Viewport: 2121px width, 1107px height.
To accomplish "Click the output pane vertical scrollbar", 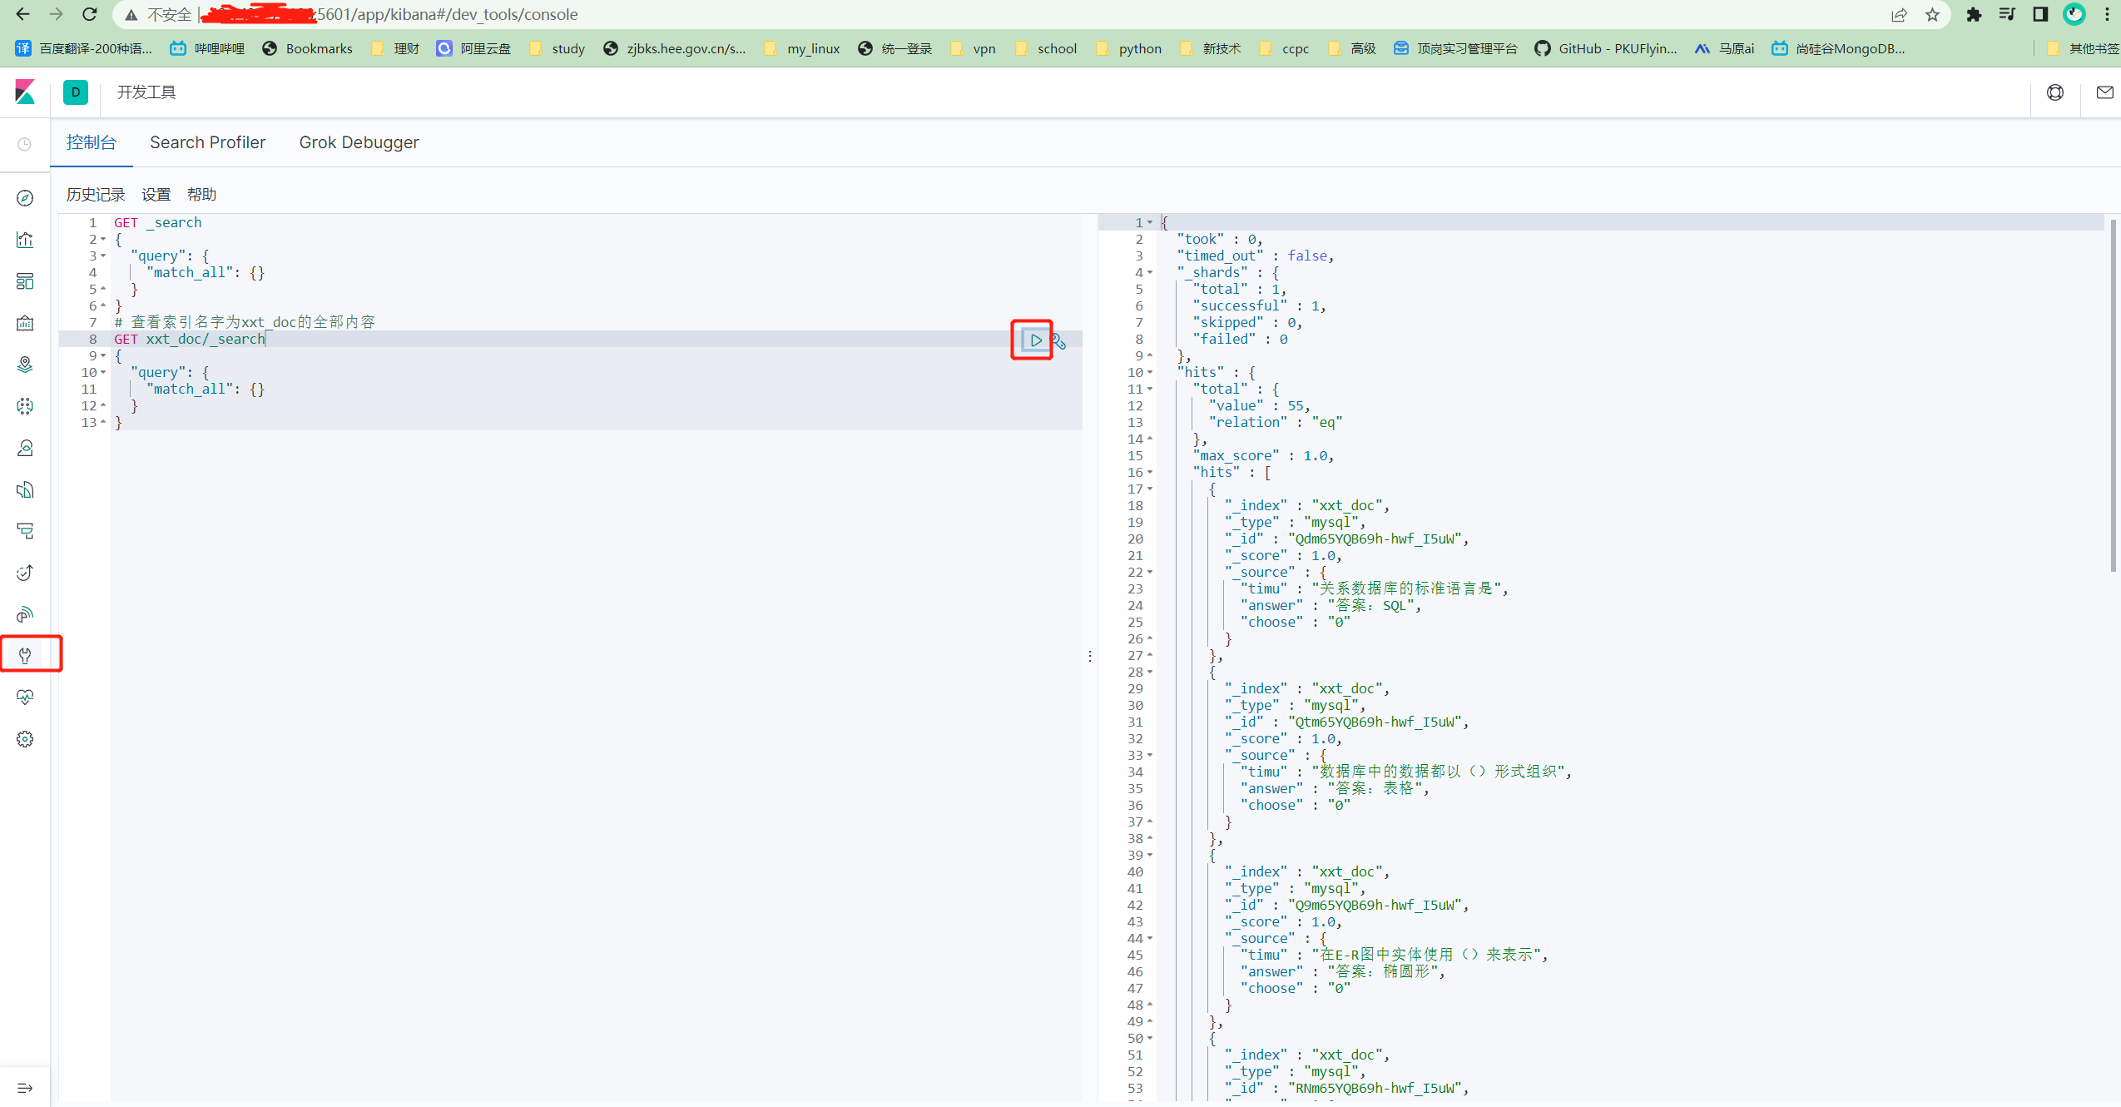I will coord(2114,395).
